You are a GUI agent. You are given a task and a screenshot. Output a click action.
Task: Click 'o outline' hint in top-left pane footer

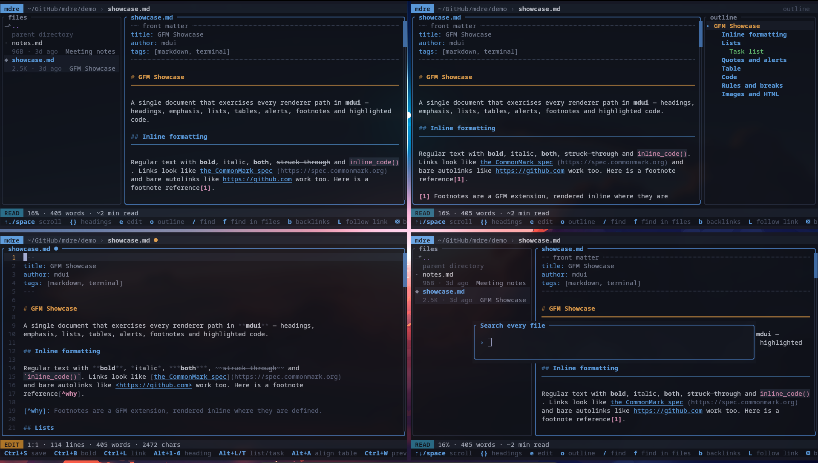click(x=167, y=222)
